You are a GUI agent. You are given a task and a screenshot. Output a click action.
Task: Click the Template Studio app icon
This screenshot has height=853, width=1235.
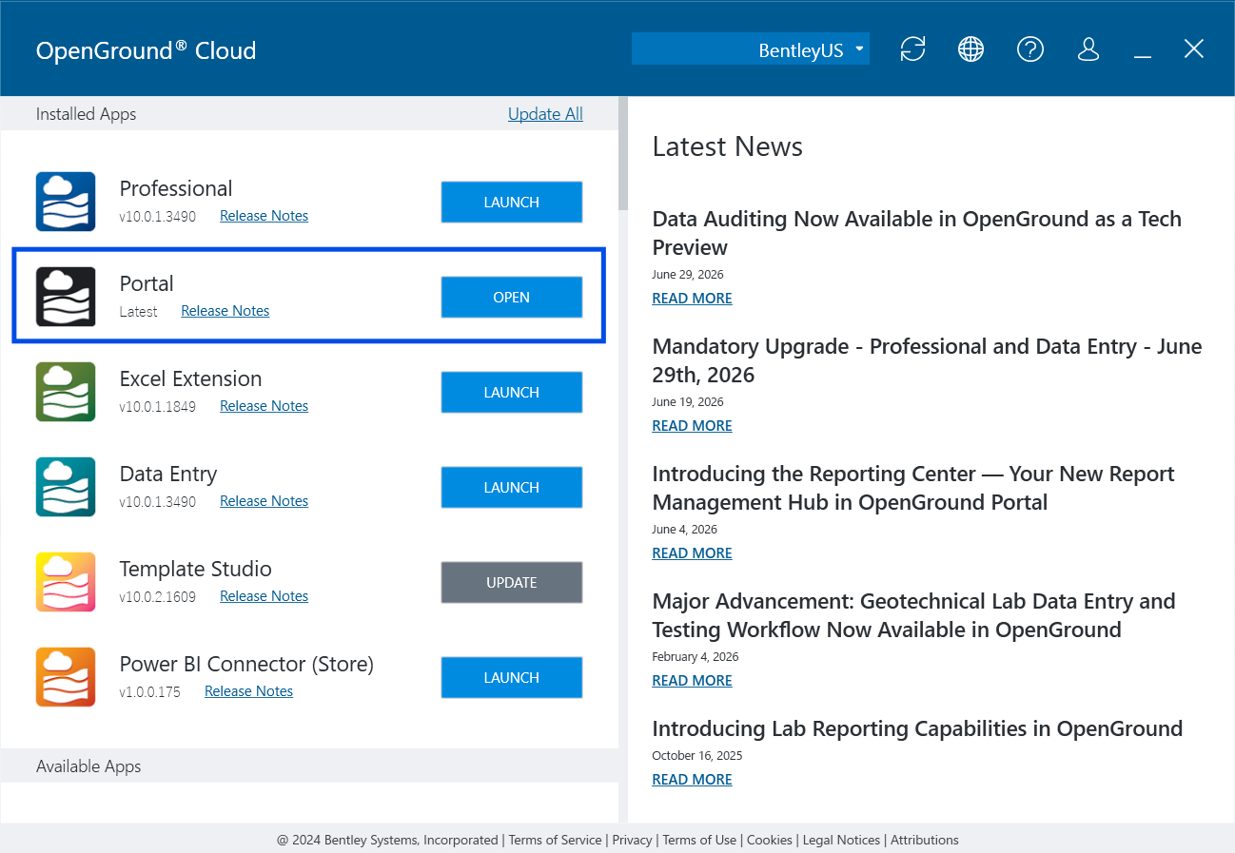click(66, 582)
